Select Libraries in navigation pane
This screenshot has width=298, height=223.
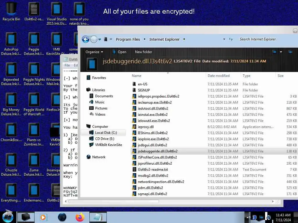[x=96, y=90]
